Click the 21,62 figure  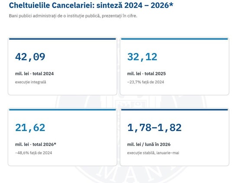click(30, 128)
